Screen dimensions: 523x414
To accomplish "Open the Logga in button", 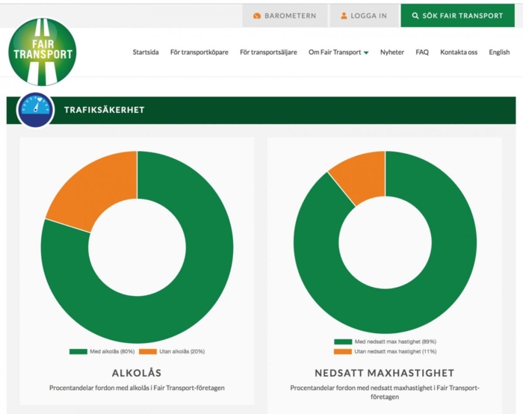I will click(365, 16).
